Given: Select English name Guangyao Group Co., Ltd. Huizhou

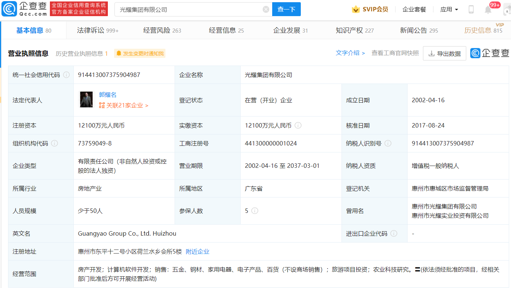Looking at the screenshot, I should (x=127, y=233).
